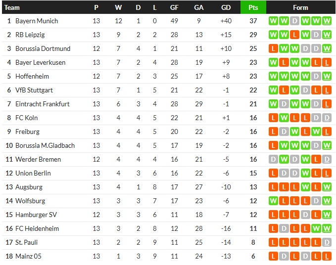Click the draw badge in Hoffenheim's form

tap(317, 76)
